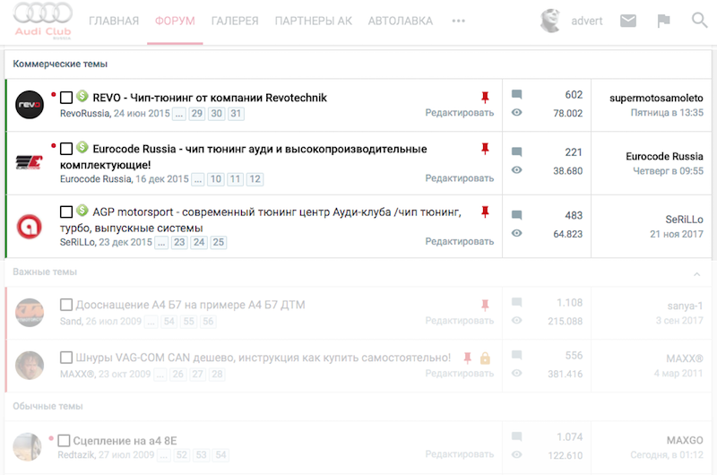Open the search magnifier icon
Screen dimensions: 717x475
pyautogui.click(x=699, y=20)
